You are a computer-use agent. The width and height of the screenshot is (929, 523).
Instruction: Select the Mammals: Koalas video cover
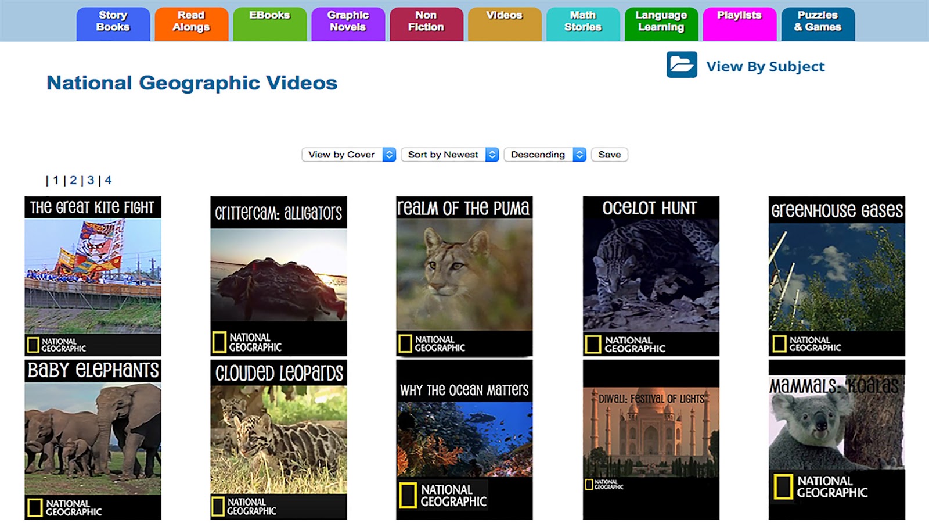(x=837, y=439)
